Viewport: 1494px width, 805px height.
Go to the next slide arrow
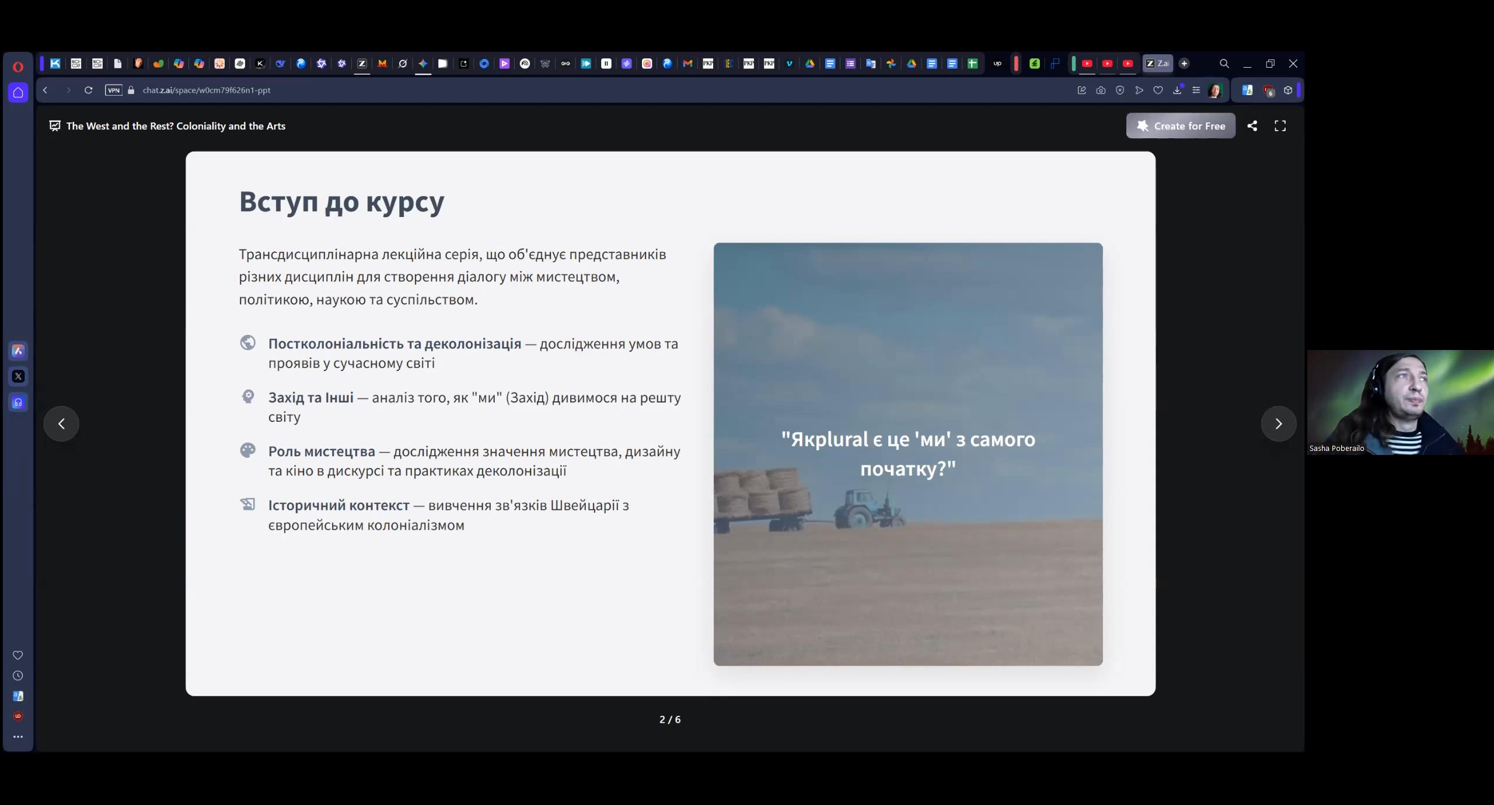click(x=1278, y=423)
